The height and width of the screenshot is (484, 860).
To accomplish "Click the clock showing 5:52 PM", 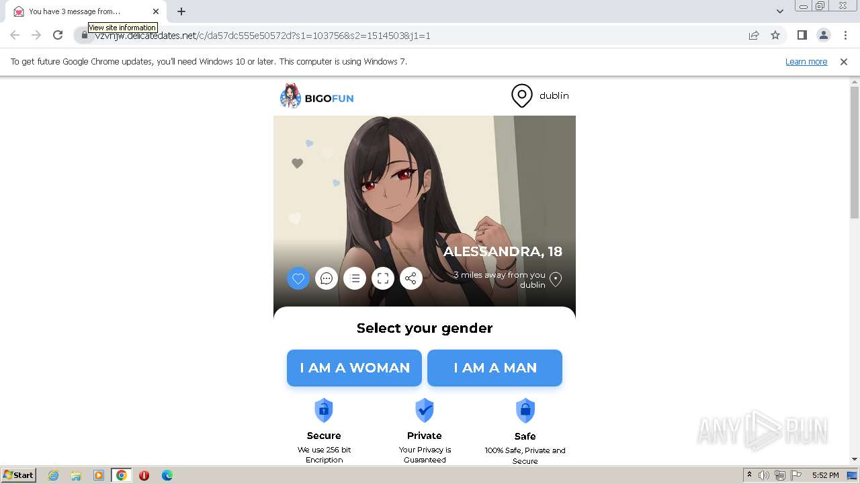I will coord(825,475).
